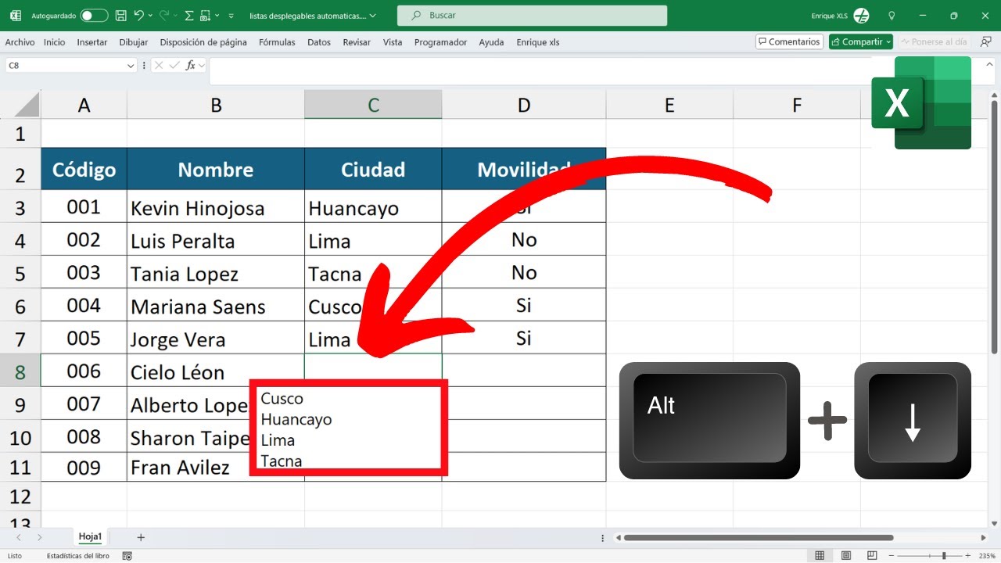Expand the Name Box dropdown arrow
The width and height of the screenshot is (1001, 563).
click(131, 66)
